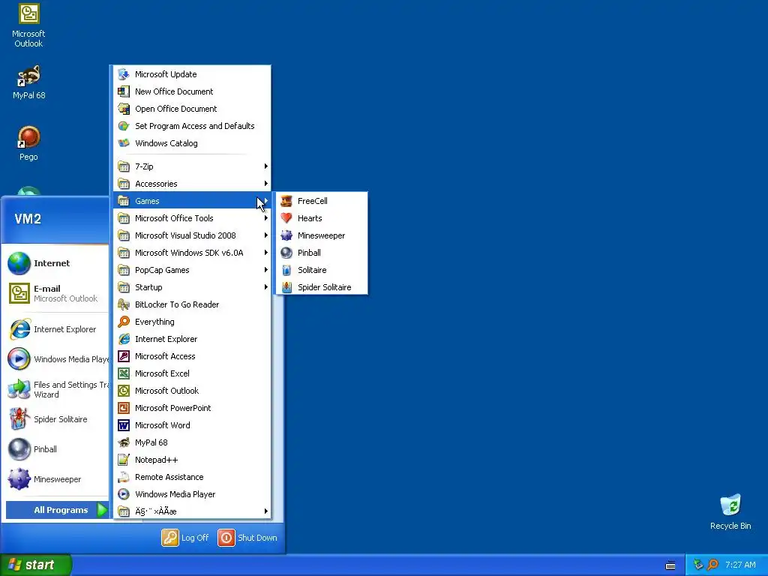Select the Pego desktop shortcut
Viewport: 768px width, 576px height.
pos(28,143)
